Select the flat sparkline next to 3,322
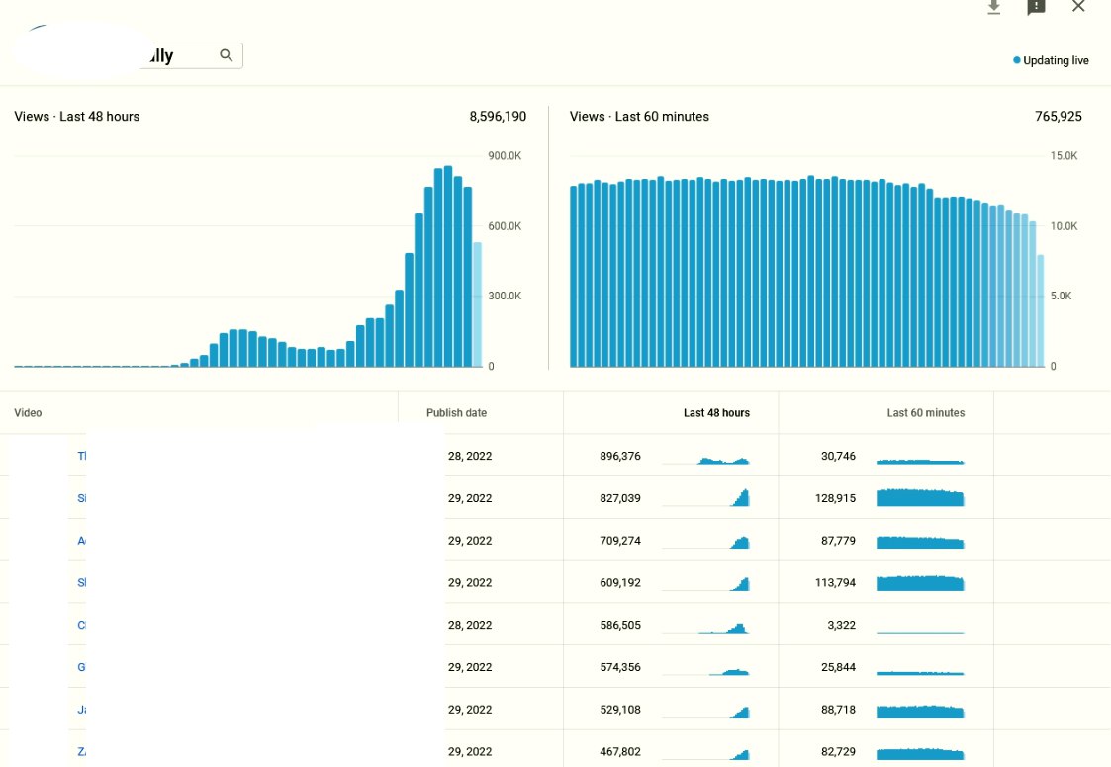Image resolution: width=1111 pixels, height=767 pixels. point(920,631)
